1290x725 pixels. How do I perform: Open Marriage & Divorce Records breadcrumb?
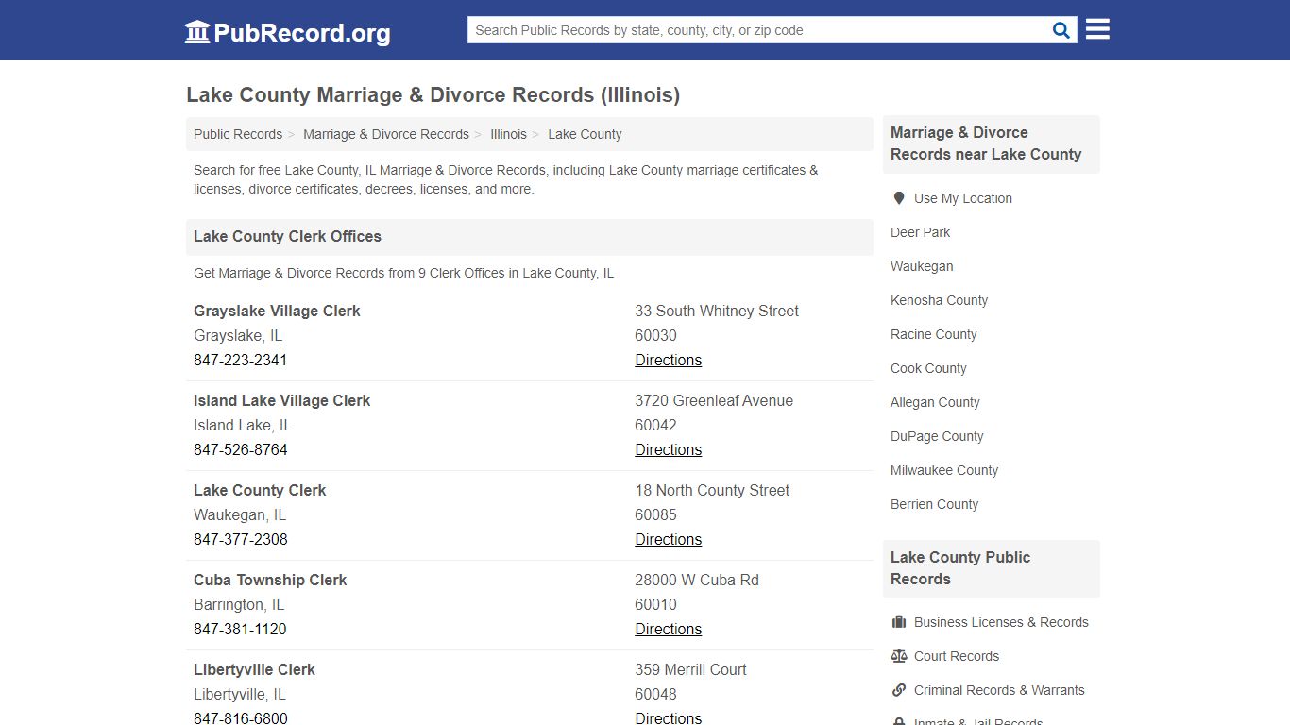pos(386,134)
